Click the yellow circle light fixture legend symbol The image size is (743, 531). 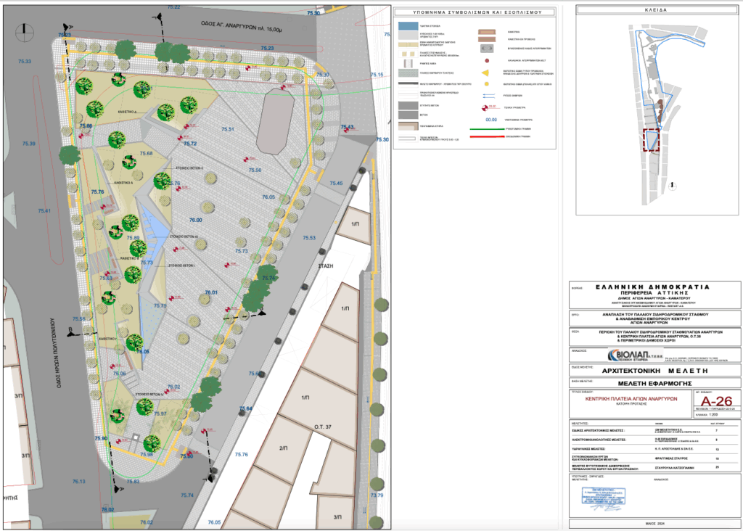(487, 84)
